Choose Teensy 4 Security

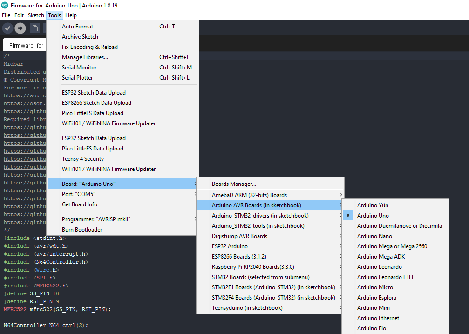122,159
